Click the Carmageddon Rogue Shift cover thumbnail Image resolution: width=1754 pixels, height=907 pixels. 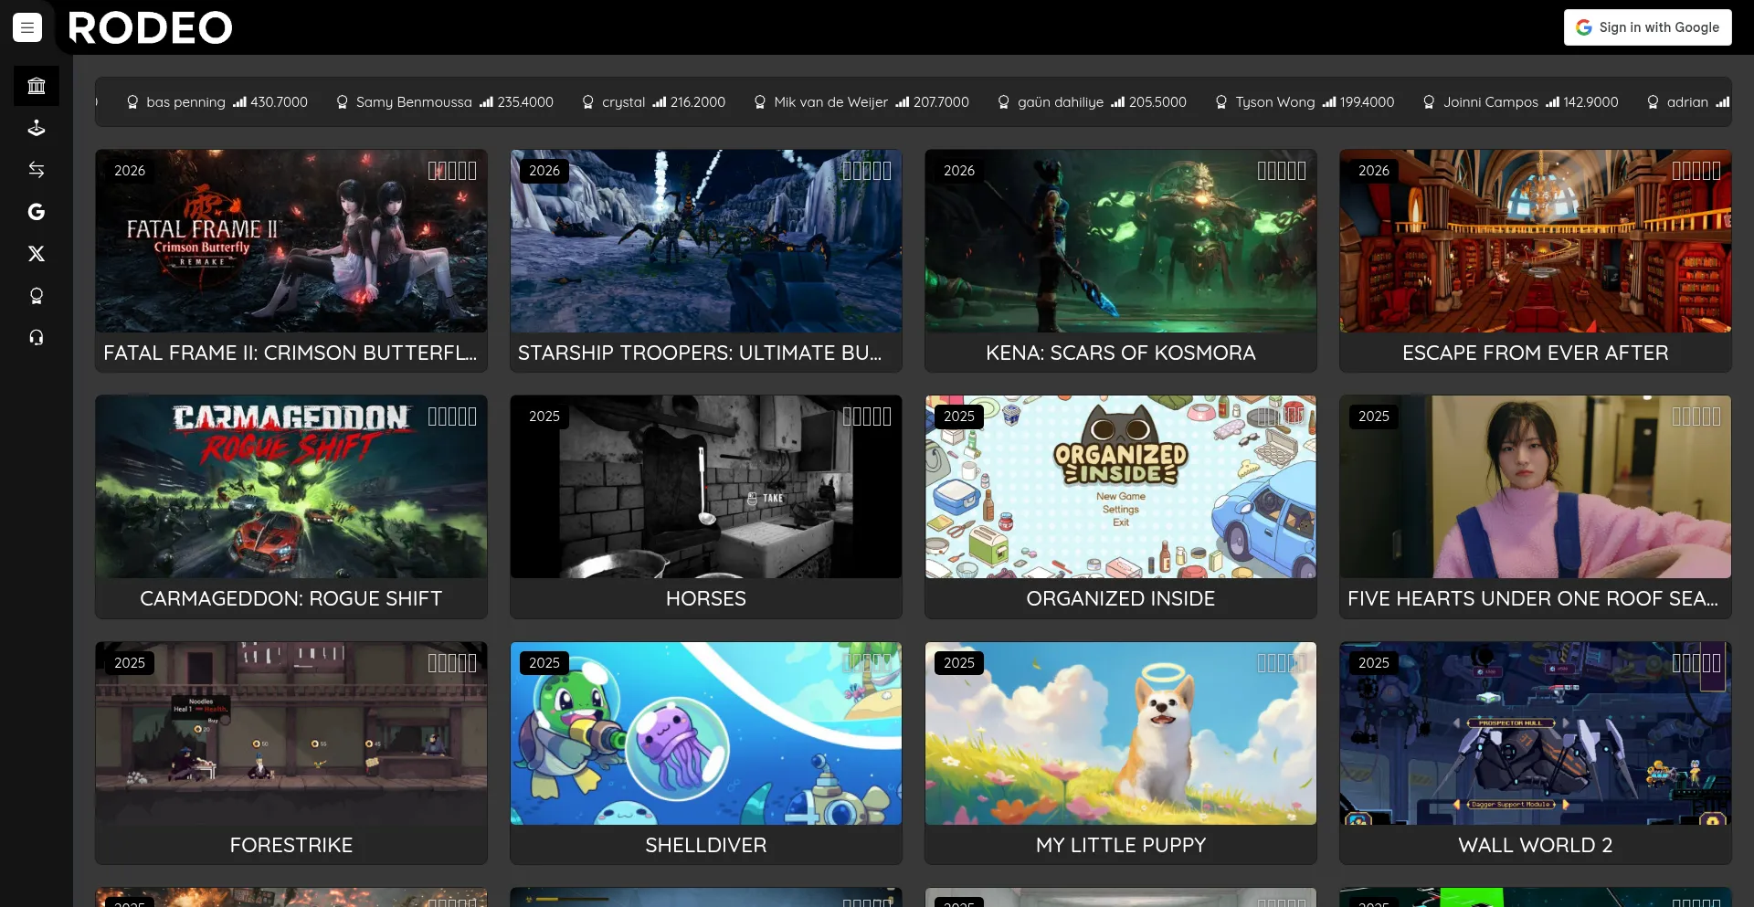click(x=291, y=487)
